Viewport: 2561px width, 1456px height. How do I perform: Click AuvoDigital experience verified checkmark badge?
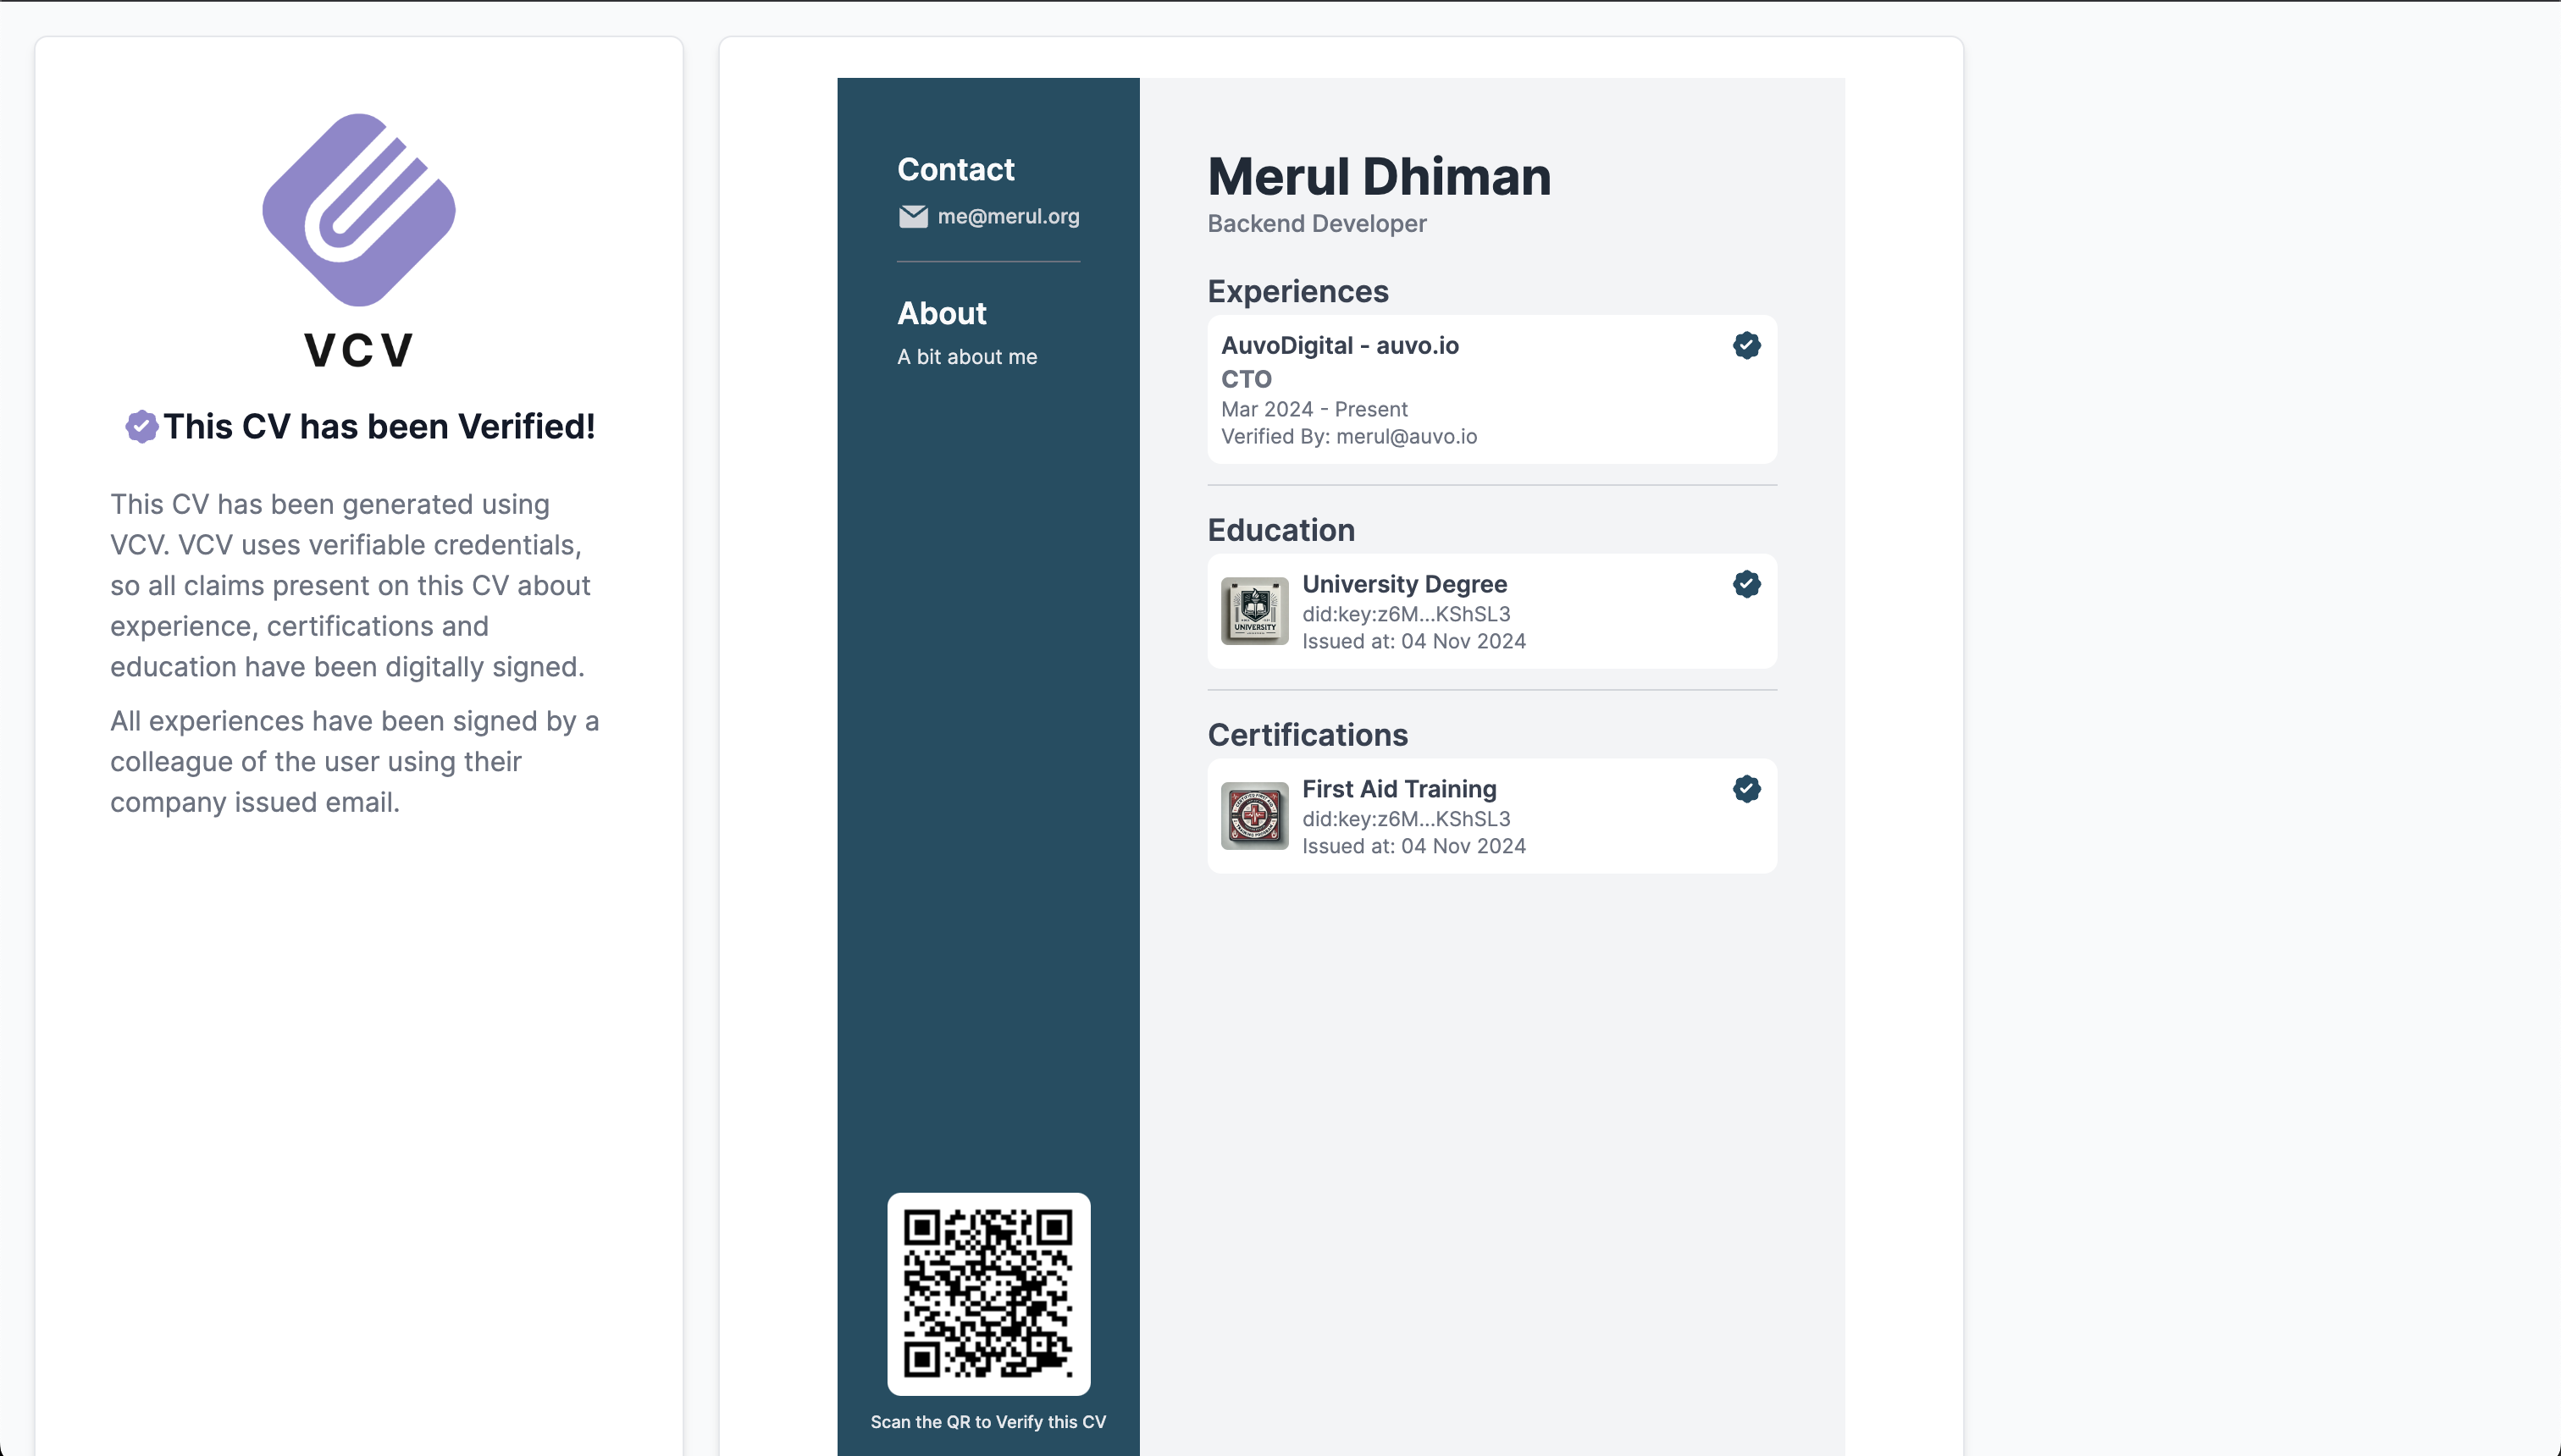coord(1746,346)
